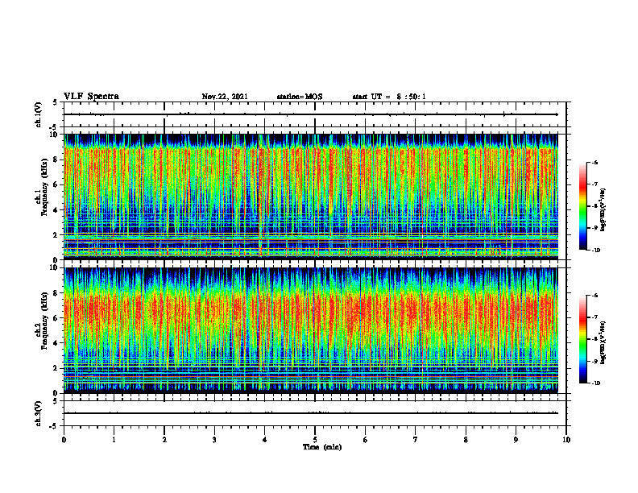638x493 pixels.
Task: Click the "-10" label on ch.2 color scale
Action: coord(595,383)
